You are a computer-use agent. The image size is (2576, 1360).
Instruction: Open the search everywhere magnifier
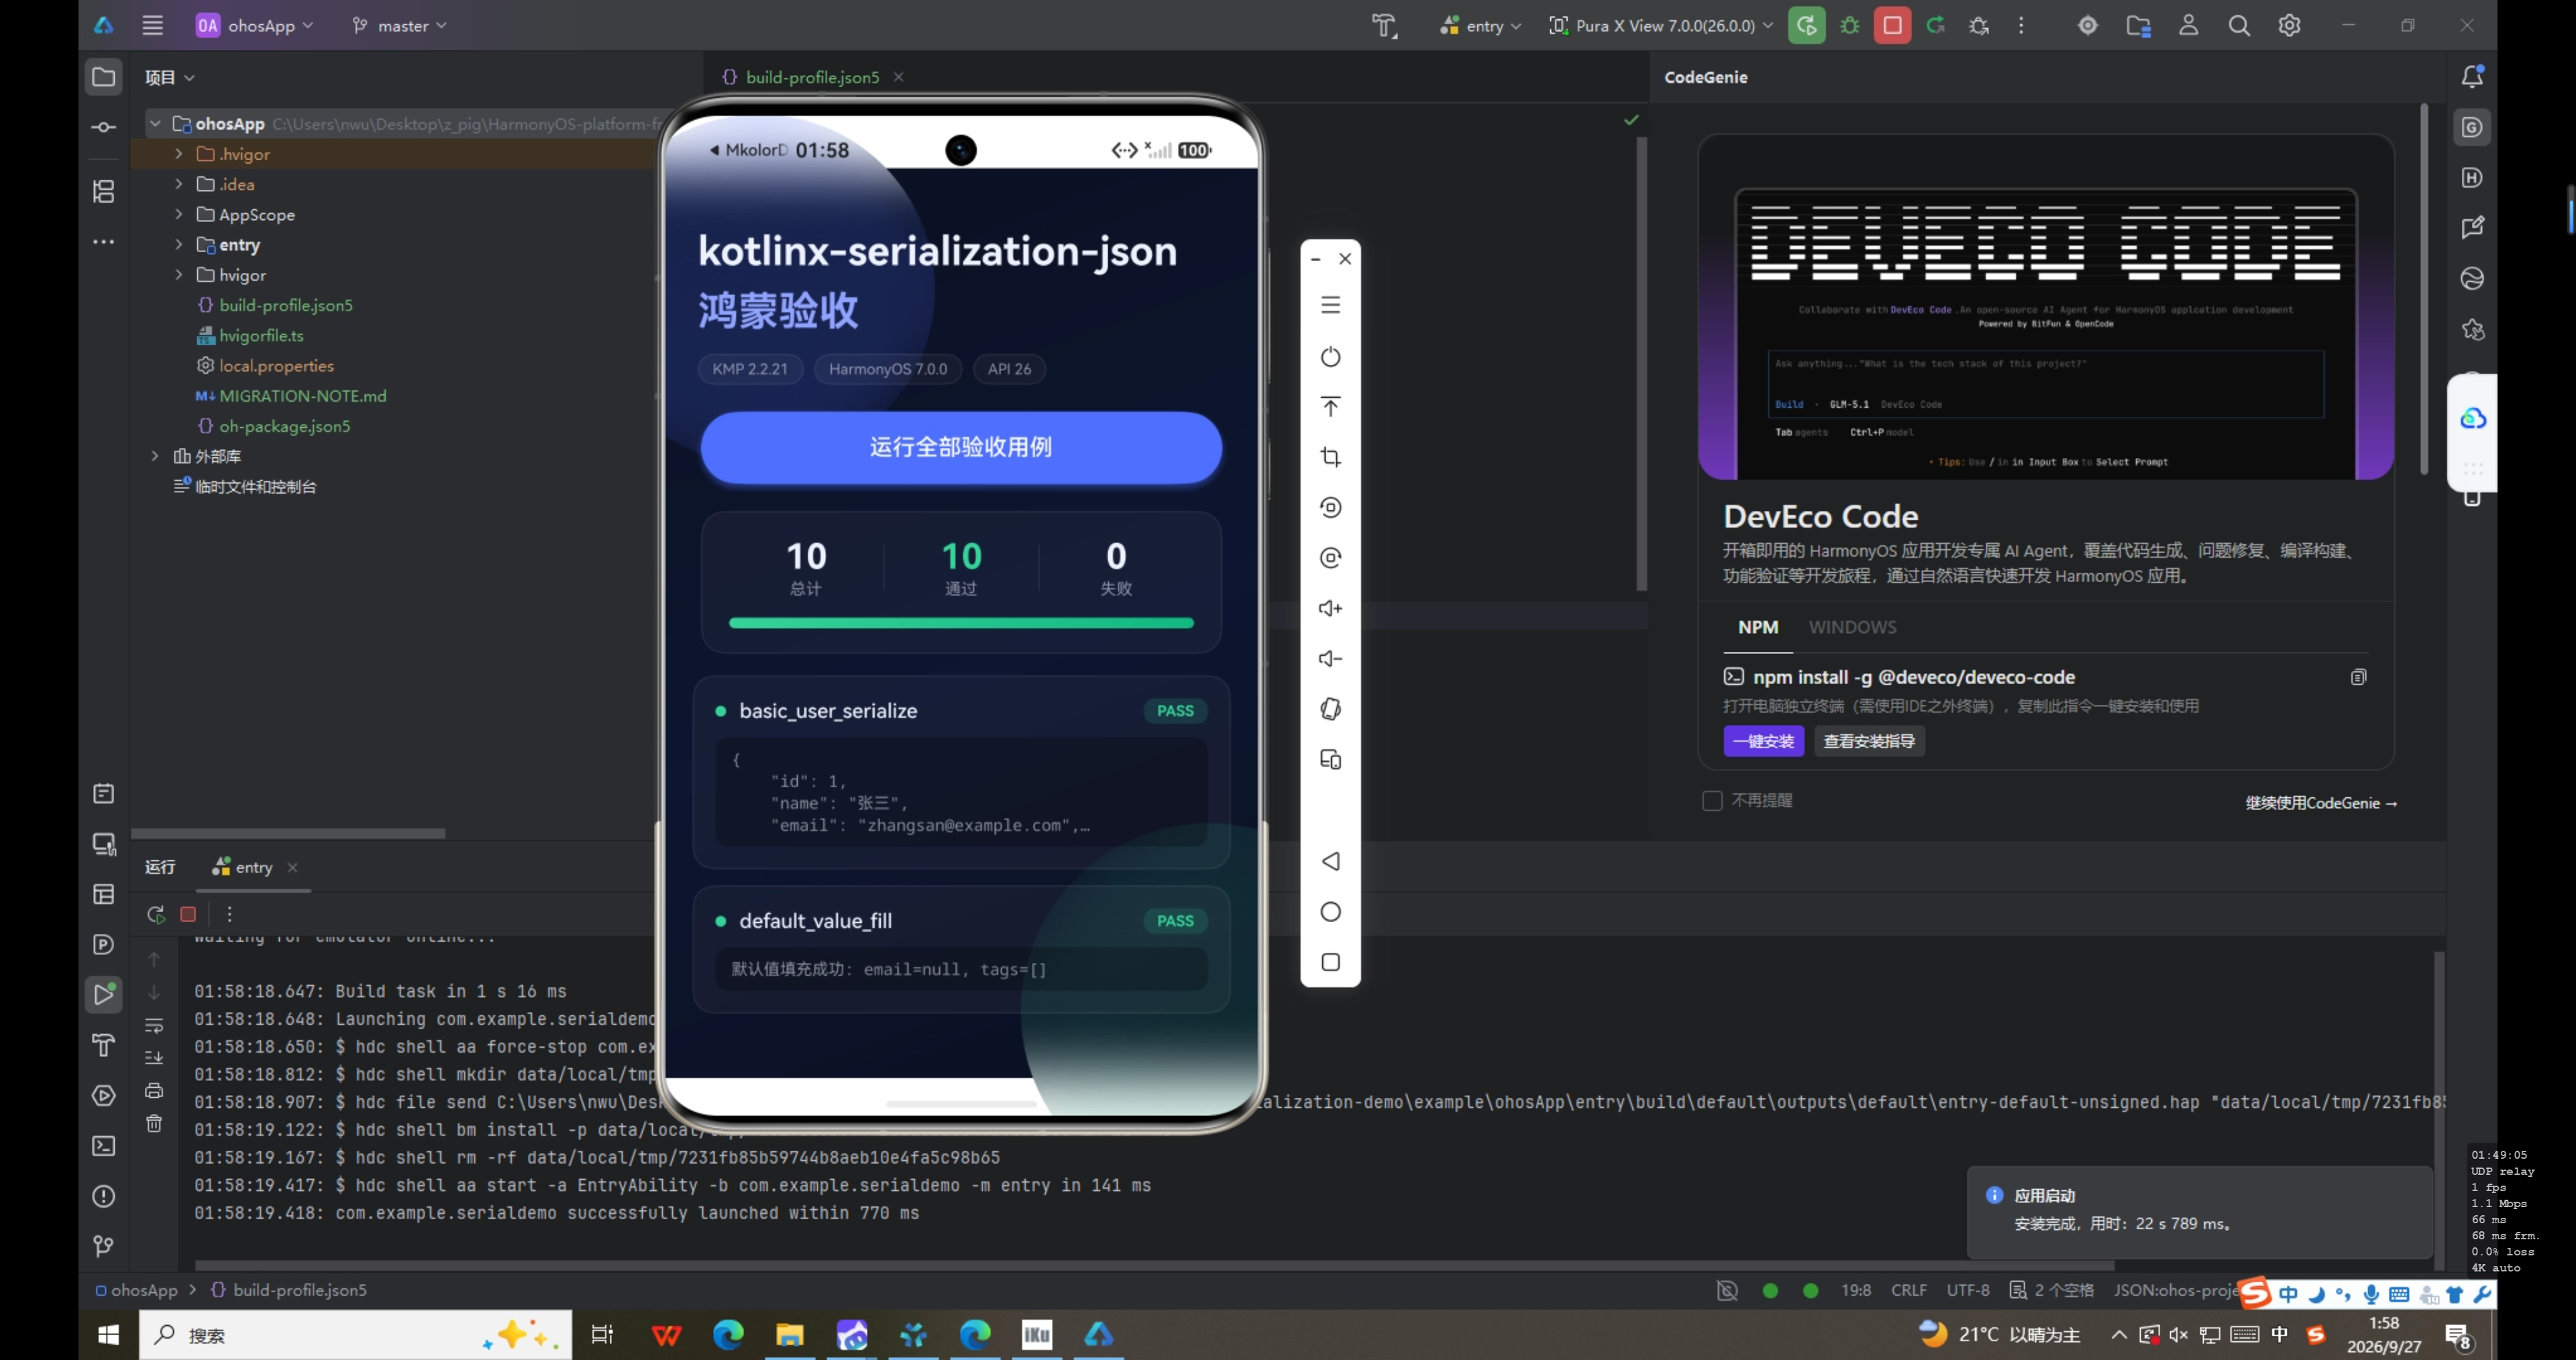click(2239, 25)
